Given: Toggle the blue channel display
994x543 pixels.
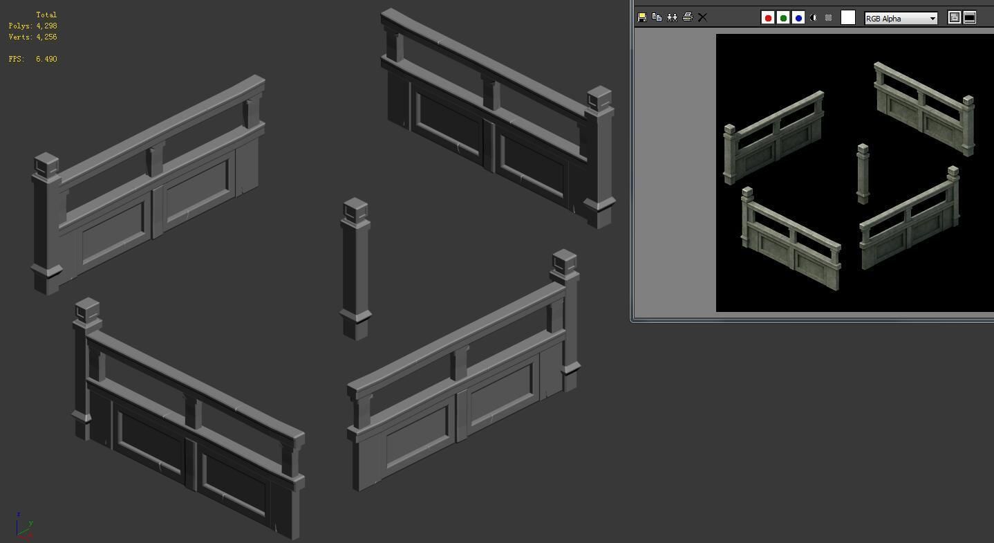Looking at the screenshot, I should click(x=798, y=18).
